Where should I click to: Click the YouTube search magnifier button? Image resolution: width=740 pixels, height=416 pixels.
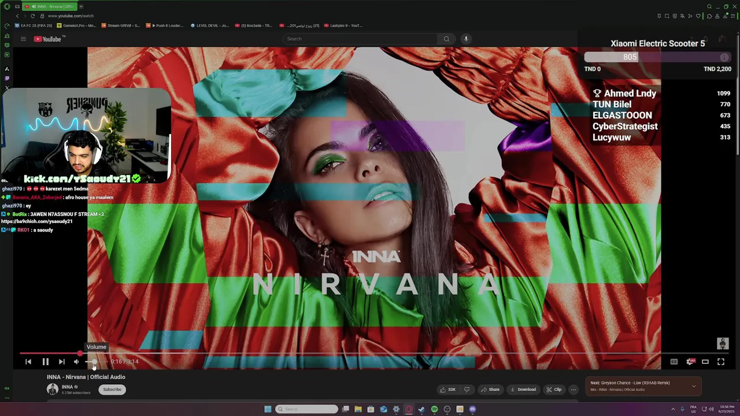pos(446,39)
